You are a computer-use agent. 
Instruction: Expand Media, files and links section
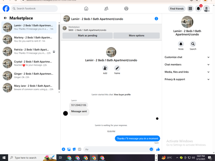(187, 72)
